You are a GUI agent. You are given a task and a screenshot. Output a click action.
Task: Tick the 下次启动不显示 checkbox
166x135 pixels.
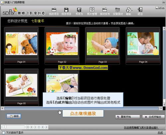pyautogui.click(x=4, y=133)
